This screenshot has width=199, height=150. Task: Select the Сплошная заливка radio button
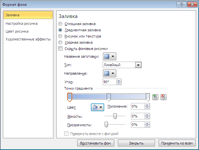coord(60,24)
